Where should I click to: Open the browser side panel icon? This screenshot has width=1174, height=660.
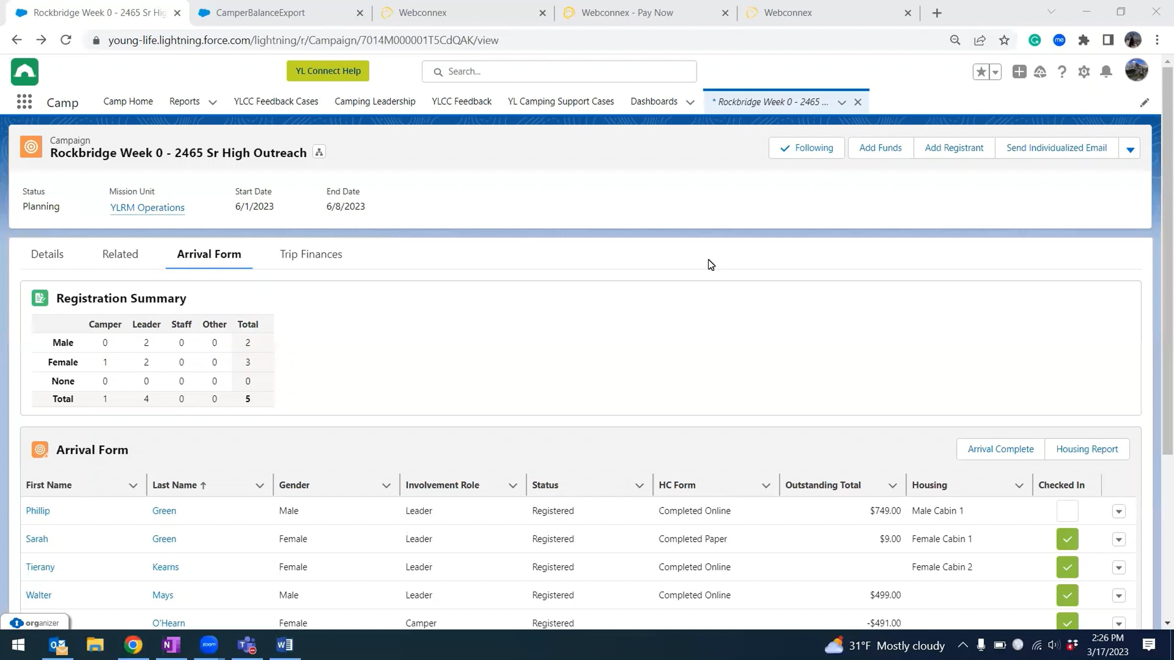1108,40
